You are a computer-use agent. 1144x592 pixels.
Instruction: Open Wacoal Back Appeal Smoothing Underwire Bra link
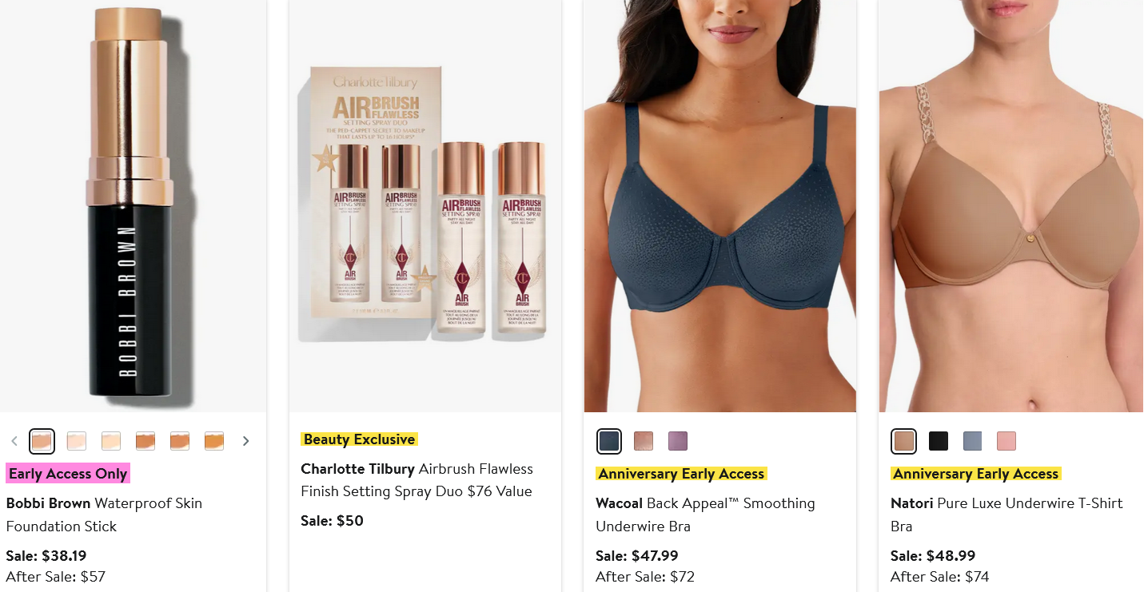click(705, 515)
